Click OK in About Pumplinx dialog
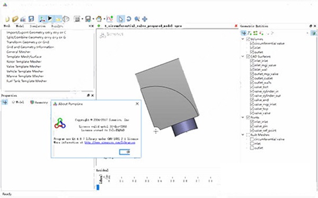318x198 pixels. pos(125,152)
